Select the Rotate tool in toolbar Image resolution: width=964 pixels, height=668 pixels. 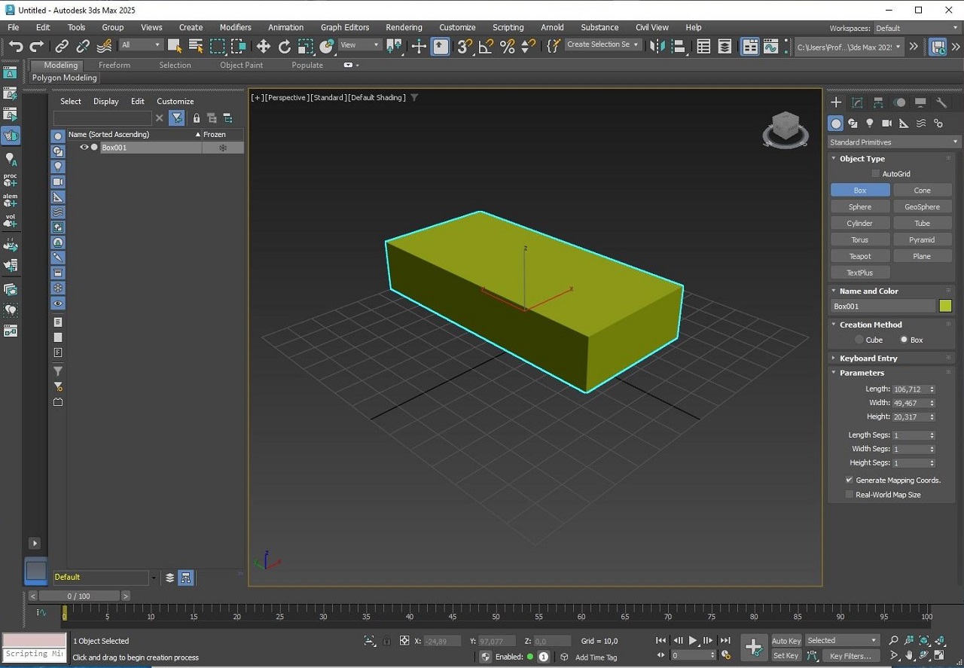click(284, 47)
